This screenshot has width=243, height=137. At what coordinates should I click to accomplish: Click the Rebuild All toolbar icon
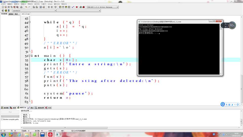click(x=69, y=7)
